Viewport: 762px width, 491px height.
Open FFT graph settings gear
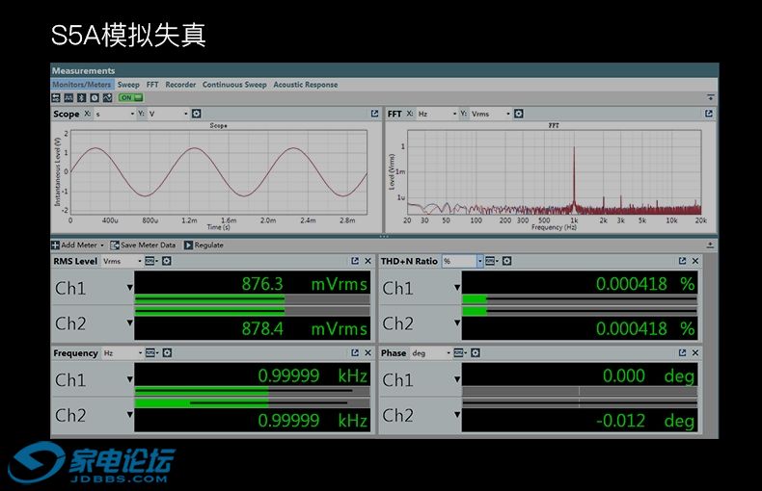click(518, 114)
